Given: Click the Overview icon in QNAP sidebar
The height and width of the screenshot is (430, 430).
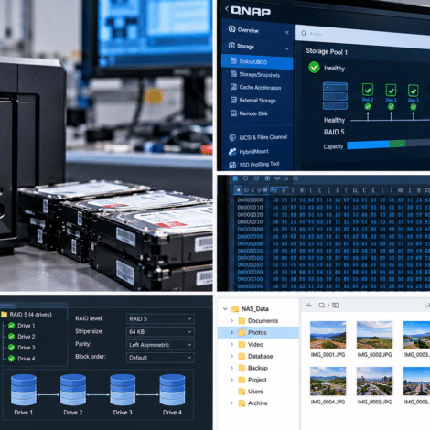Looking at the screenshot, I should [231, 29].
